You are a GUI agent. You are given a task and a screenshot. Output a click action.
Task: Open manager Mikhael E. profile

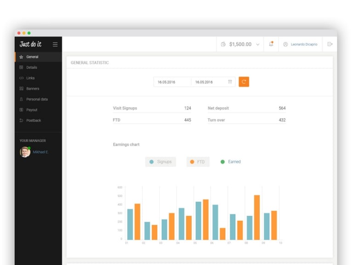(40, 152)
